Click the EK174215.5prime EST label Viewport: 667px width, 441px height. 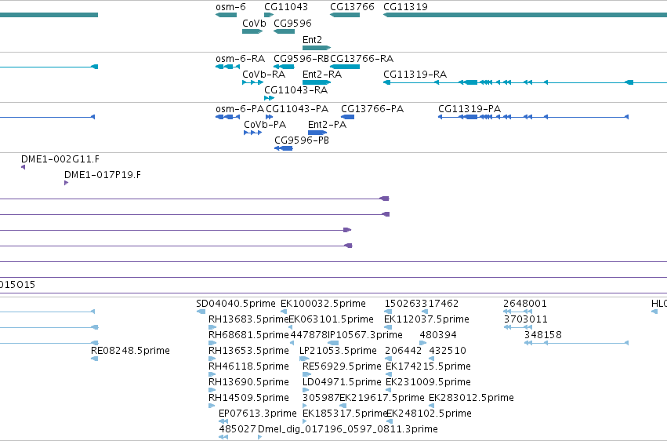[x=428, y=366]
